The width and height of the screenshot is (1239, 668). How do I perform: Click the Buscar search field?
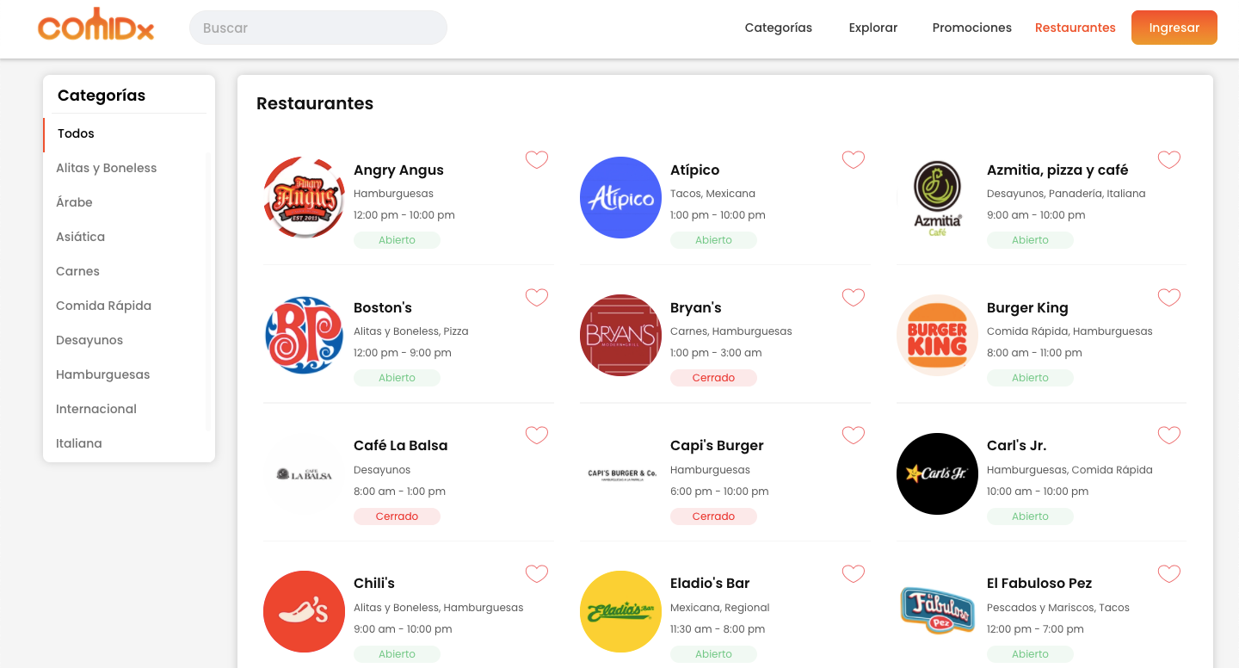(x=318, y=28)
